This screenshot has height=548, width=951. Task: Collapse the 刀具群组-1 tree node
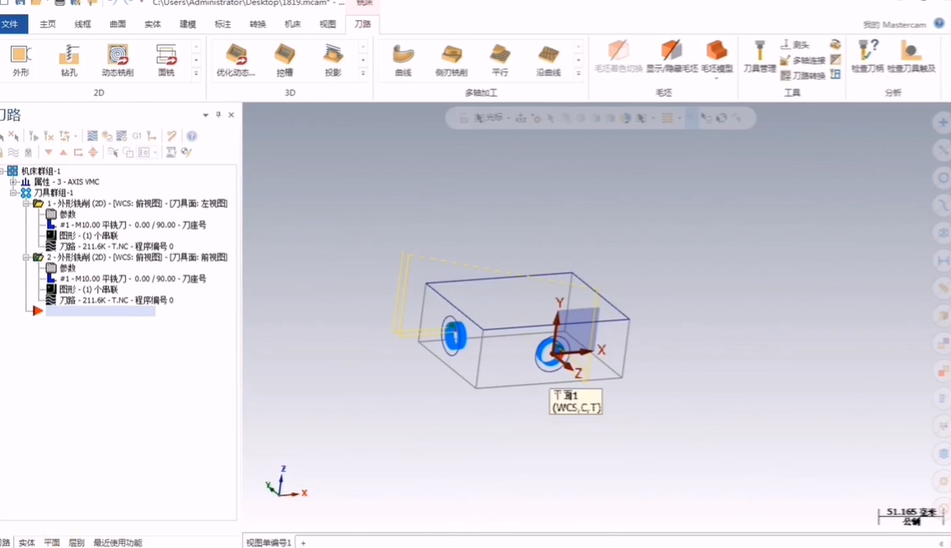13,193
